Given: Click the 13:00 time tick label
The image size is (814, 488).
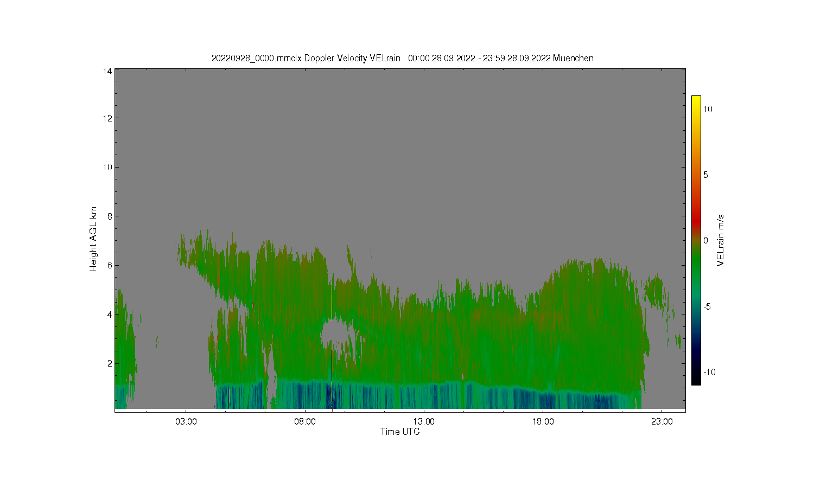Looking at the screenshot, I should (424, 422).
